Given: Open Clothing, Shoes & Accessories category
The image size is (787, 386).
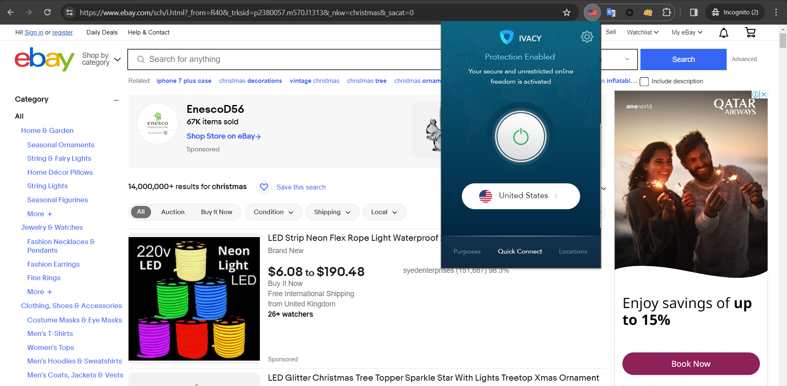Looking at the screenshot, I should coord(71,306).
